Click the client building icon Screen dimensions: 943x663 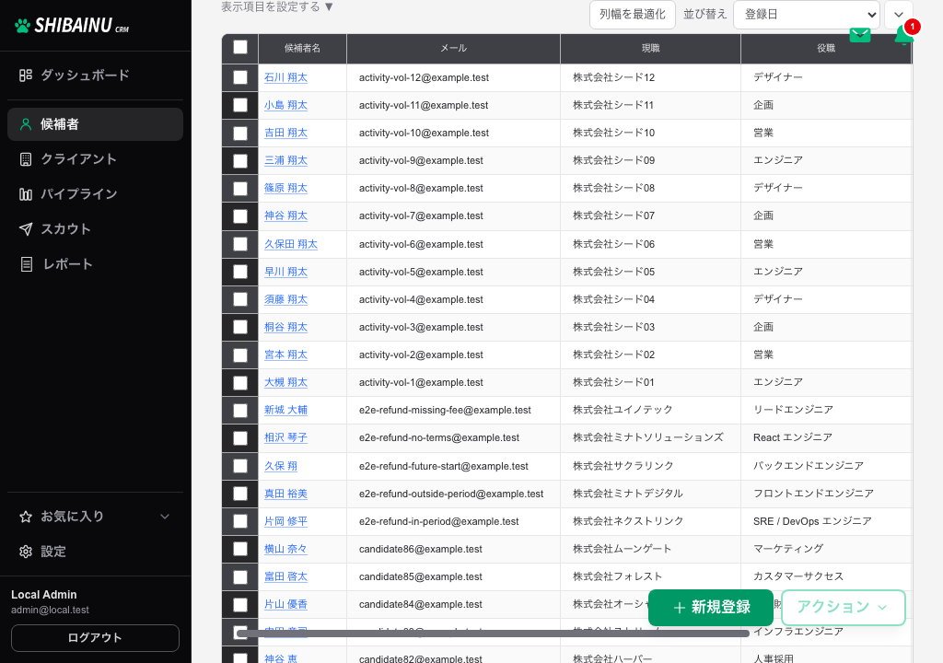click(25, 159)
